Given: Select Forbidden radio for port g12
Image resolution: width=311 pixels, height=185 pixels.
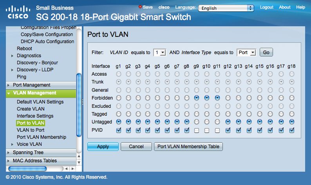Looking at the screenshot, I should pos(228,98).
